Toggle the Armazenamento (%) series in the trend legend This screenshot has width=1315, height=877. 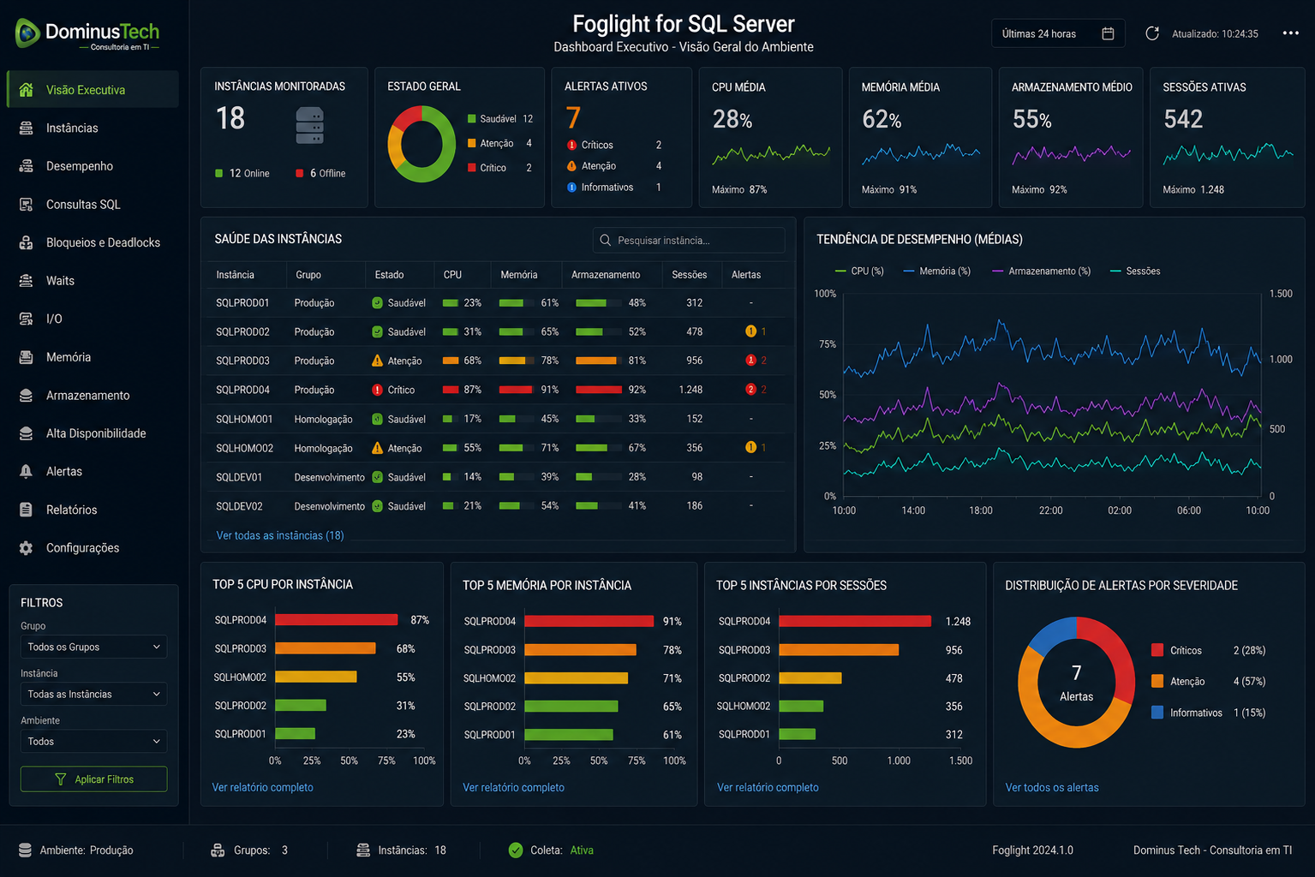1041,271
